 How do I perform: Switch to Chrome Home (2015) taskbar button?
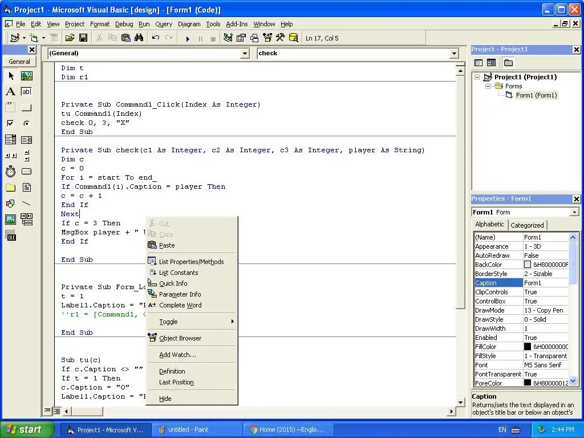coord(287,429)
